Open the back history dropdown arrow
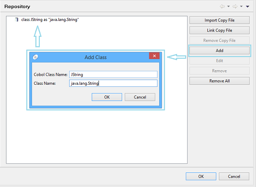Screen dimensions: 256x187 tap(229, 7)
